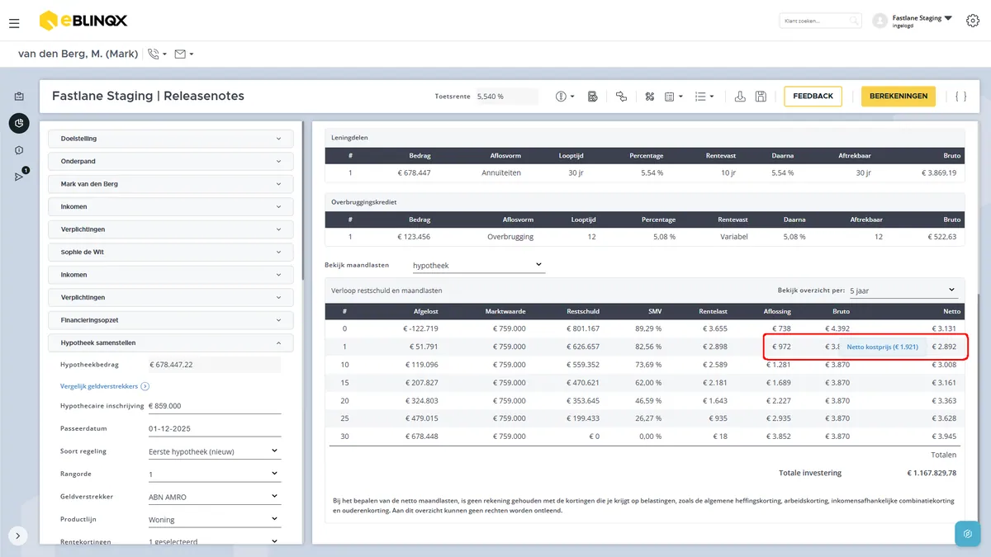The image size is (991, 557).
Task: Open the Bekijk overzicht per dropdown
Action: 903,290
